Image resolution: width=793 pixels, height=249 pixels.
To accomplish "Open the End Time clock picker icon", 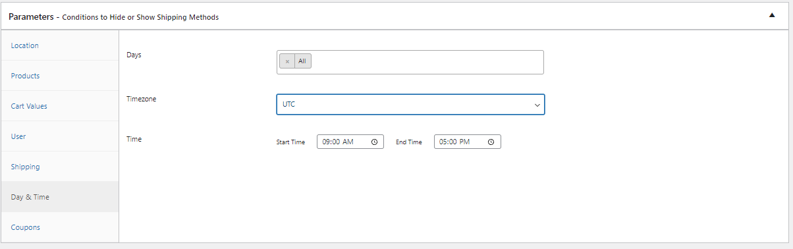I will coord(491,142).
